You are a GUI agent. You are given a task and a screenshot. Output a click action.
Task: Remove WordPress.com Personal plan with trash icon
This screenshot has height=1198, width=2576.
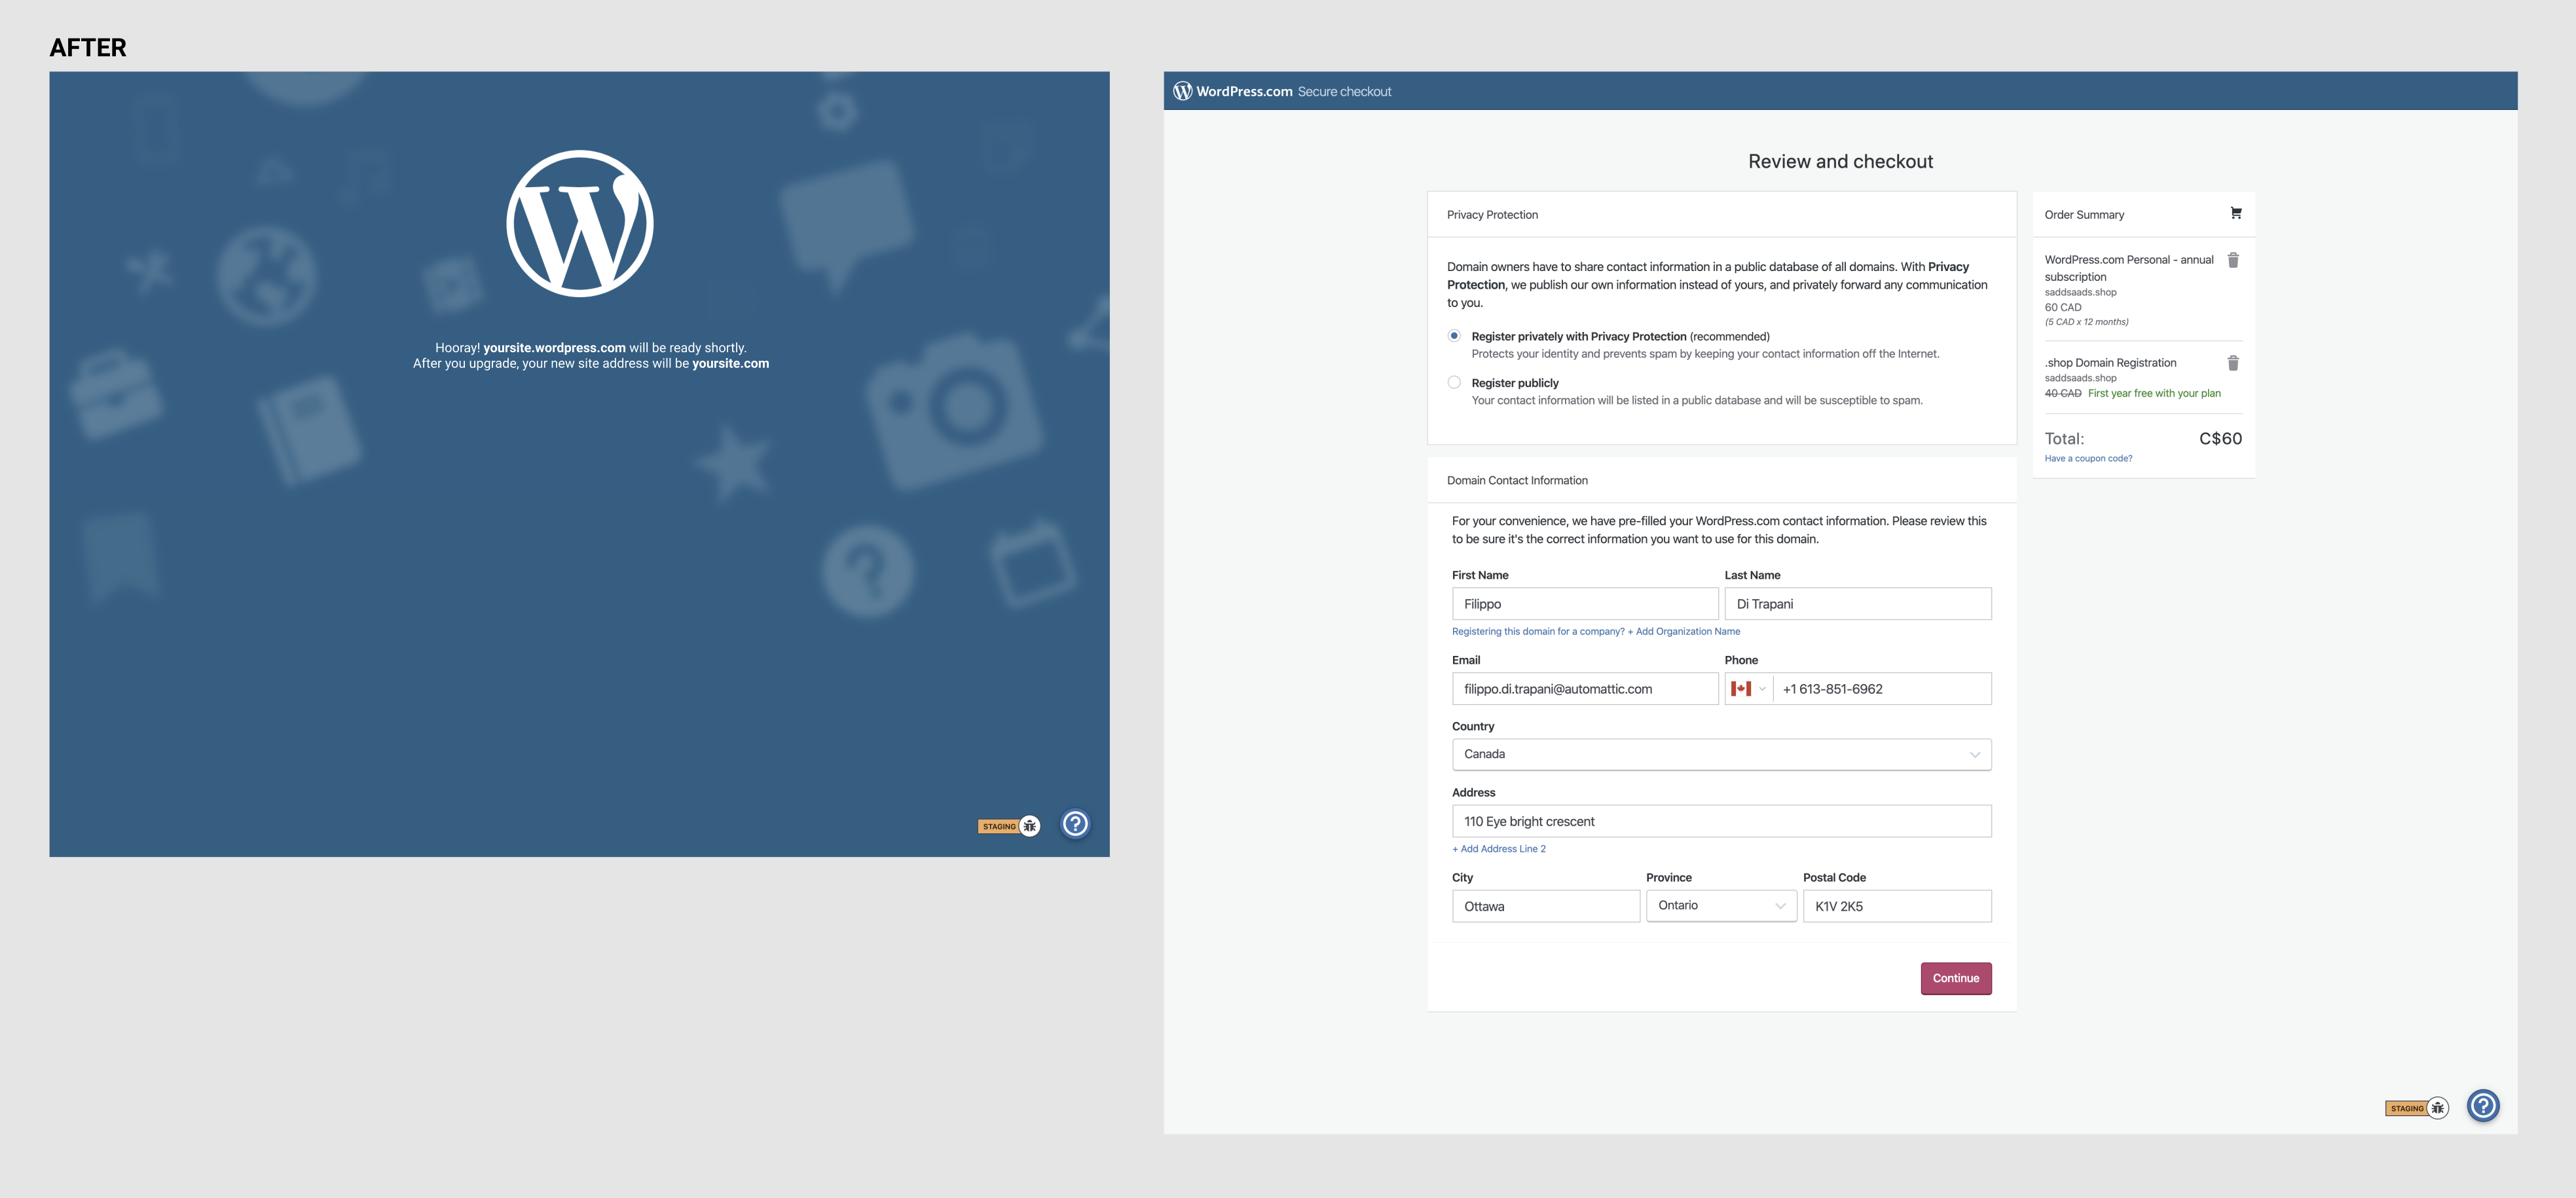click(2233, 260)
